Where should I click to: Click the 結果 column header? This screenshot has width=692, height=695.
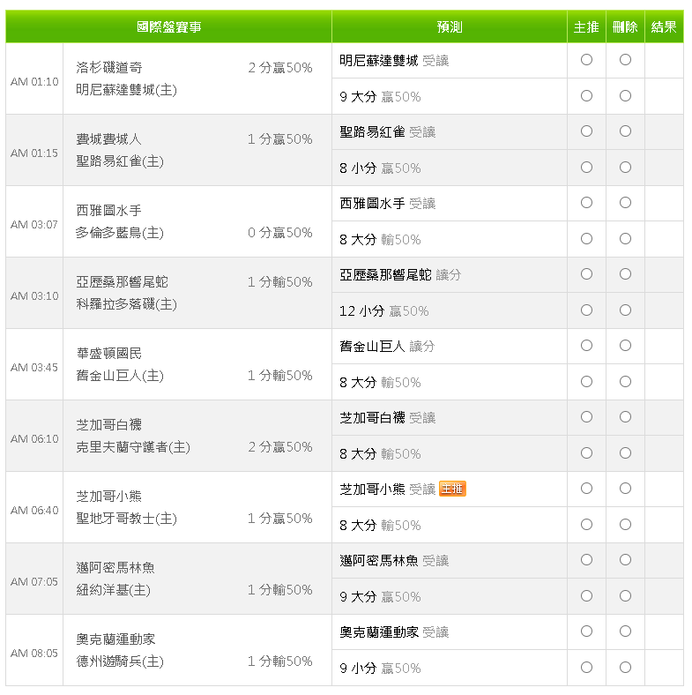(x=664, y=26)
